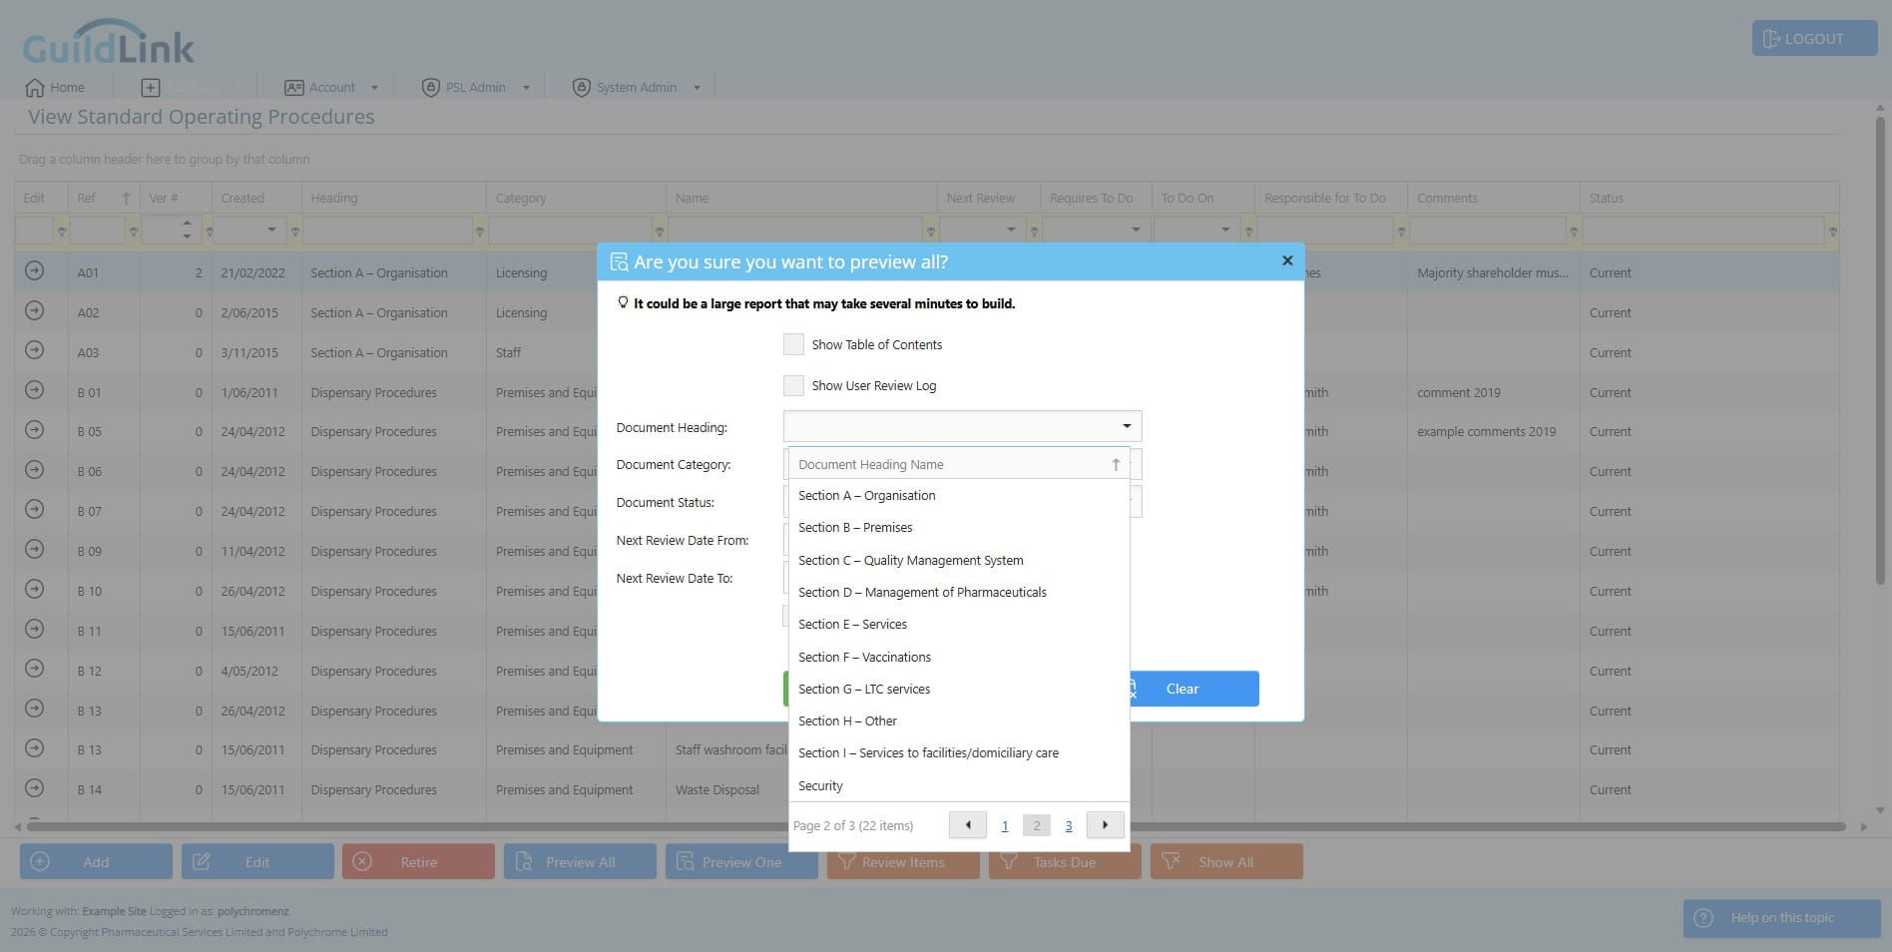Click the Add button
The image size is (1892, 952).
96,862
